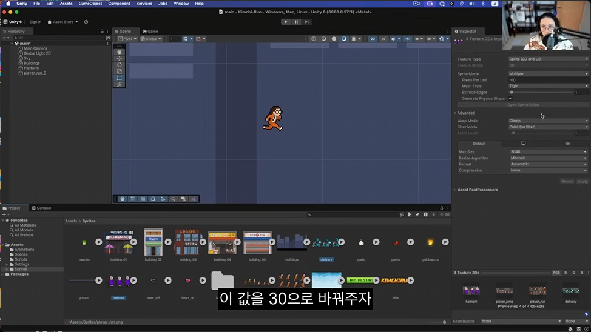Toggle scene lighting button

click(x=383, y=39)
